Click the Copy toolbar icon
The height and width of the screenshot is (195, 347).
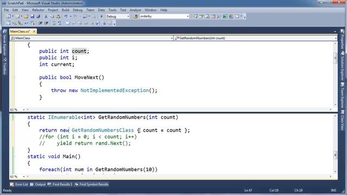click(x=52, y=16)
